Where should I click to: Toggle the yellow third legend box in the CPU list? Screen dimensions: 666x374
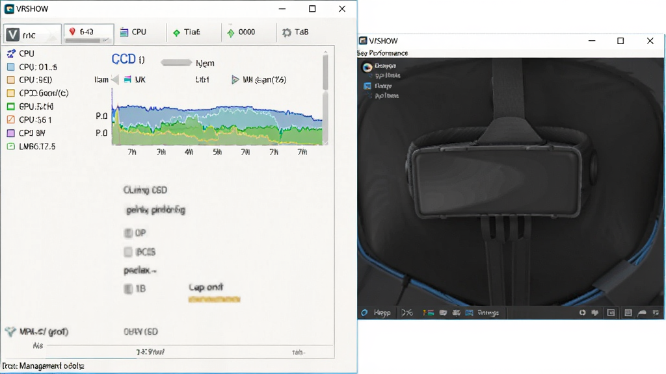[x=11, y=93]
